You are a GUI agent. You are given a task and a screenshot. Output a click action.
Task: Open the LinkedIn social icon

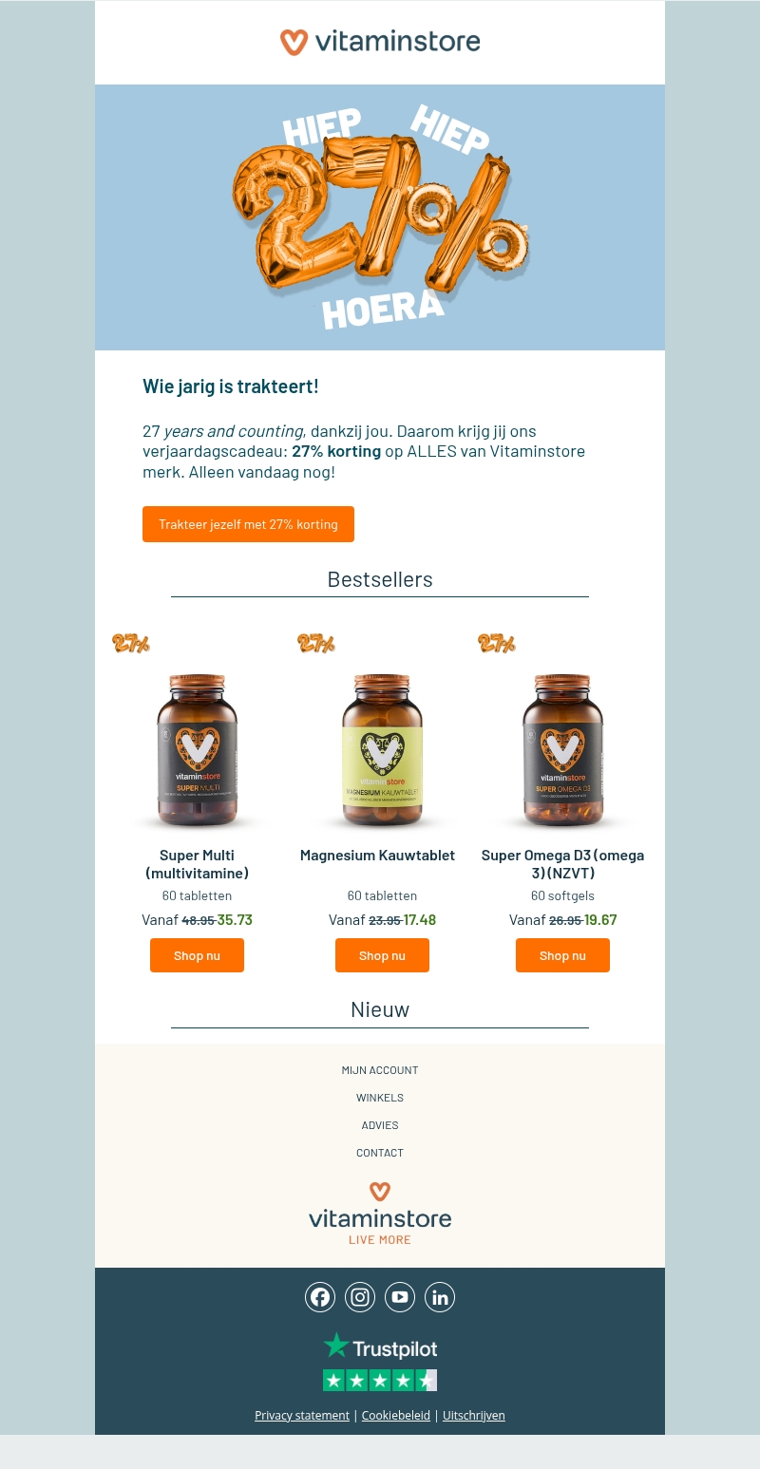click(440, 1297)
